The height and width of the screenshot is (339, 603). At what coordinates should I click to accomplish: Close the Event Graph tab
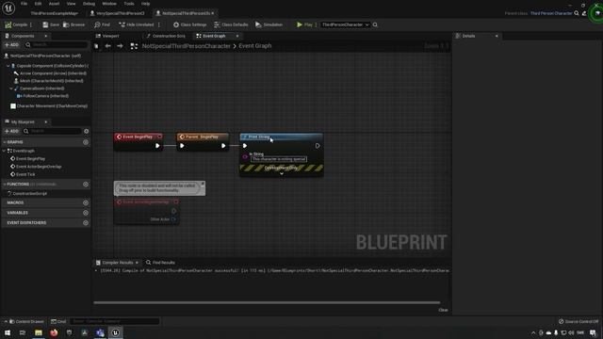pos(237,36)
